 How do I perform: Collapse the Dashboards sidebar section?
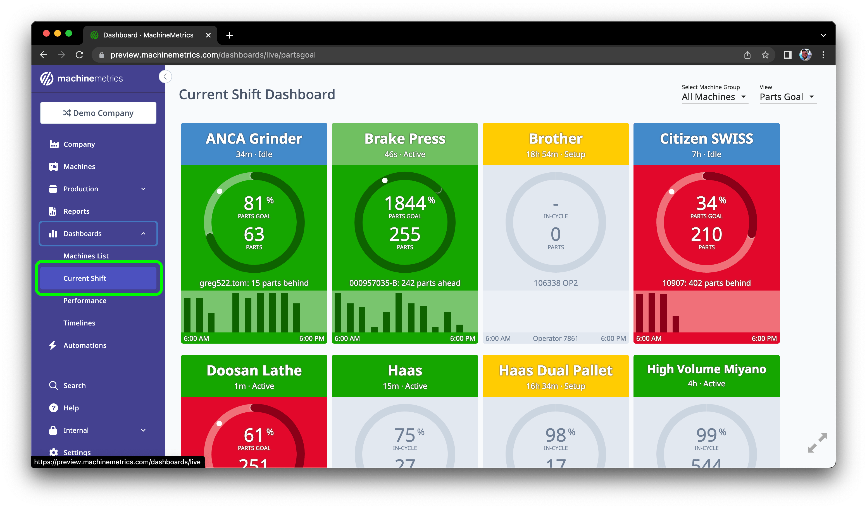point(143,234)
